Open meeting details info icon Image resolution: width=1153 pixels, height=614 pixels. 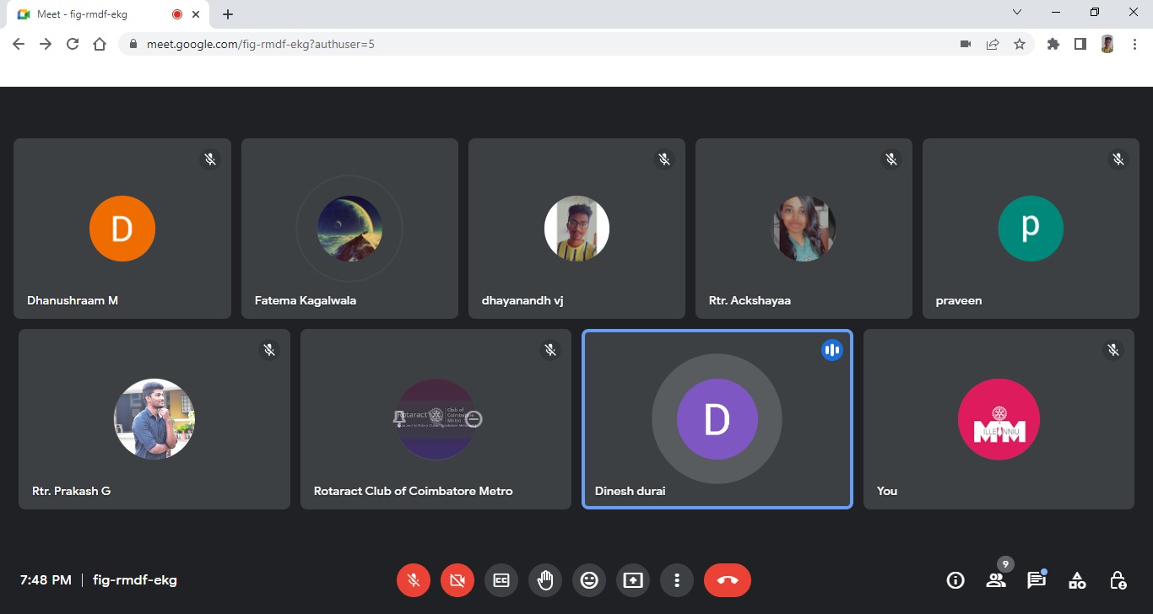(955, 580)
